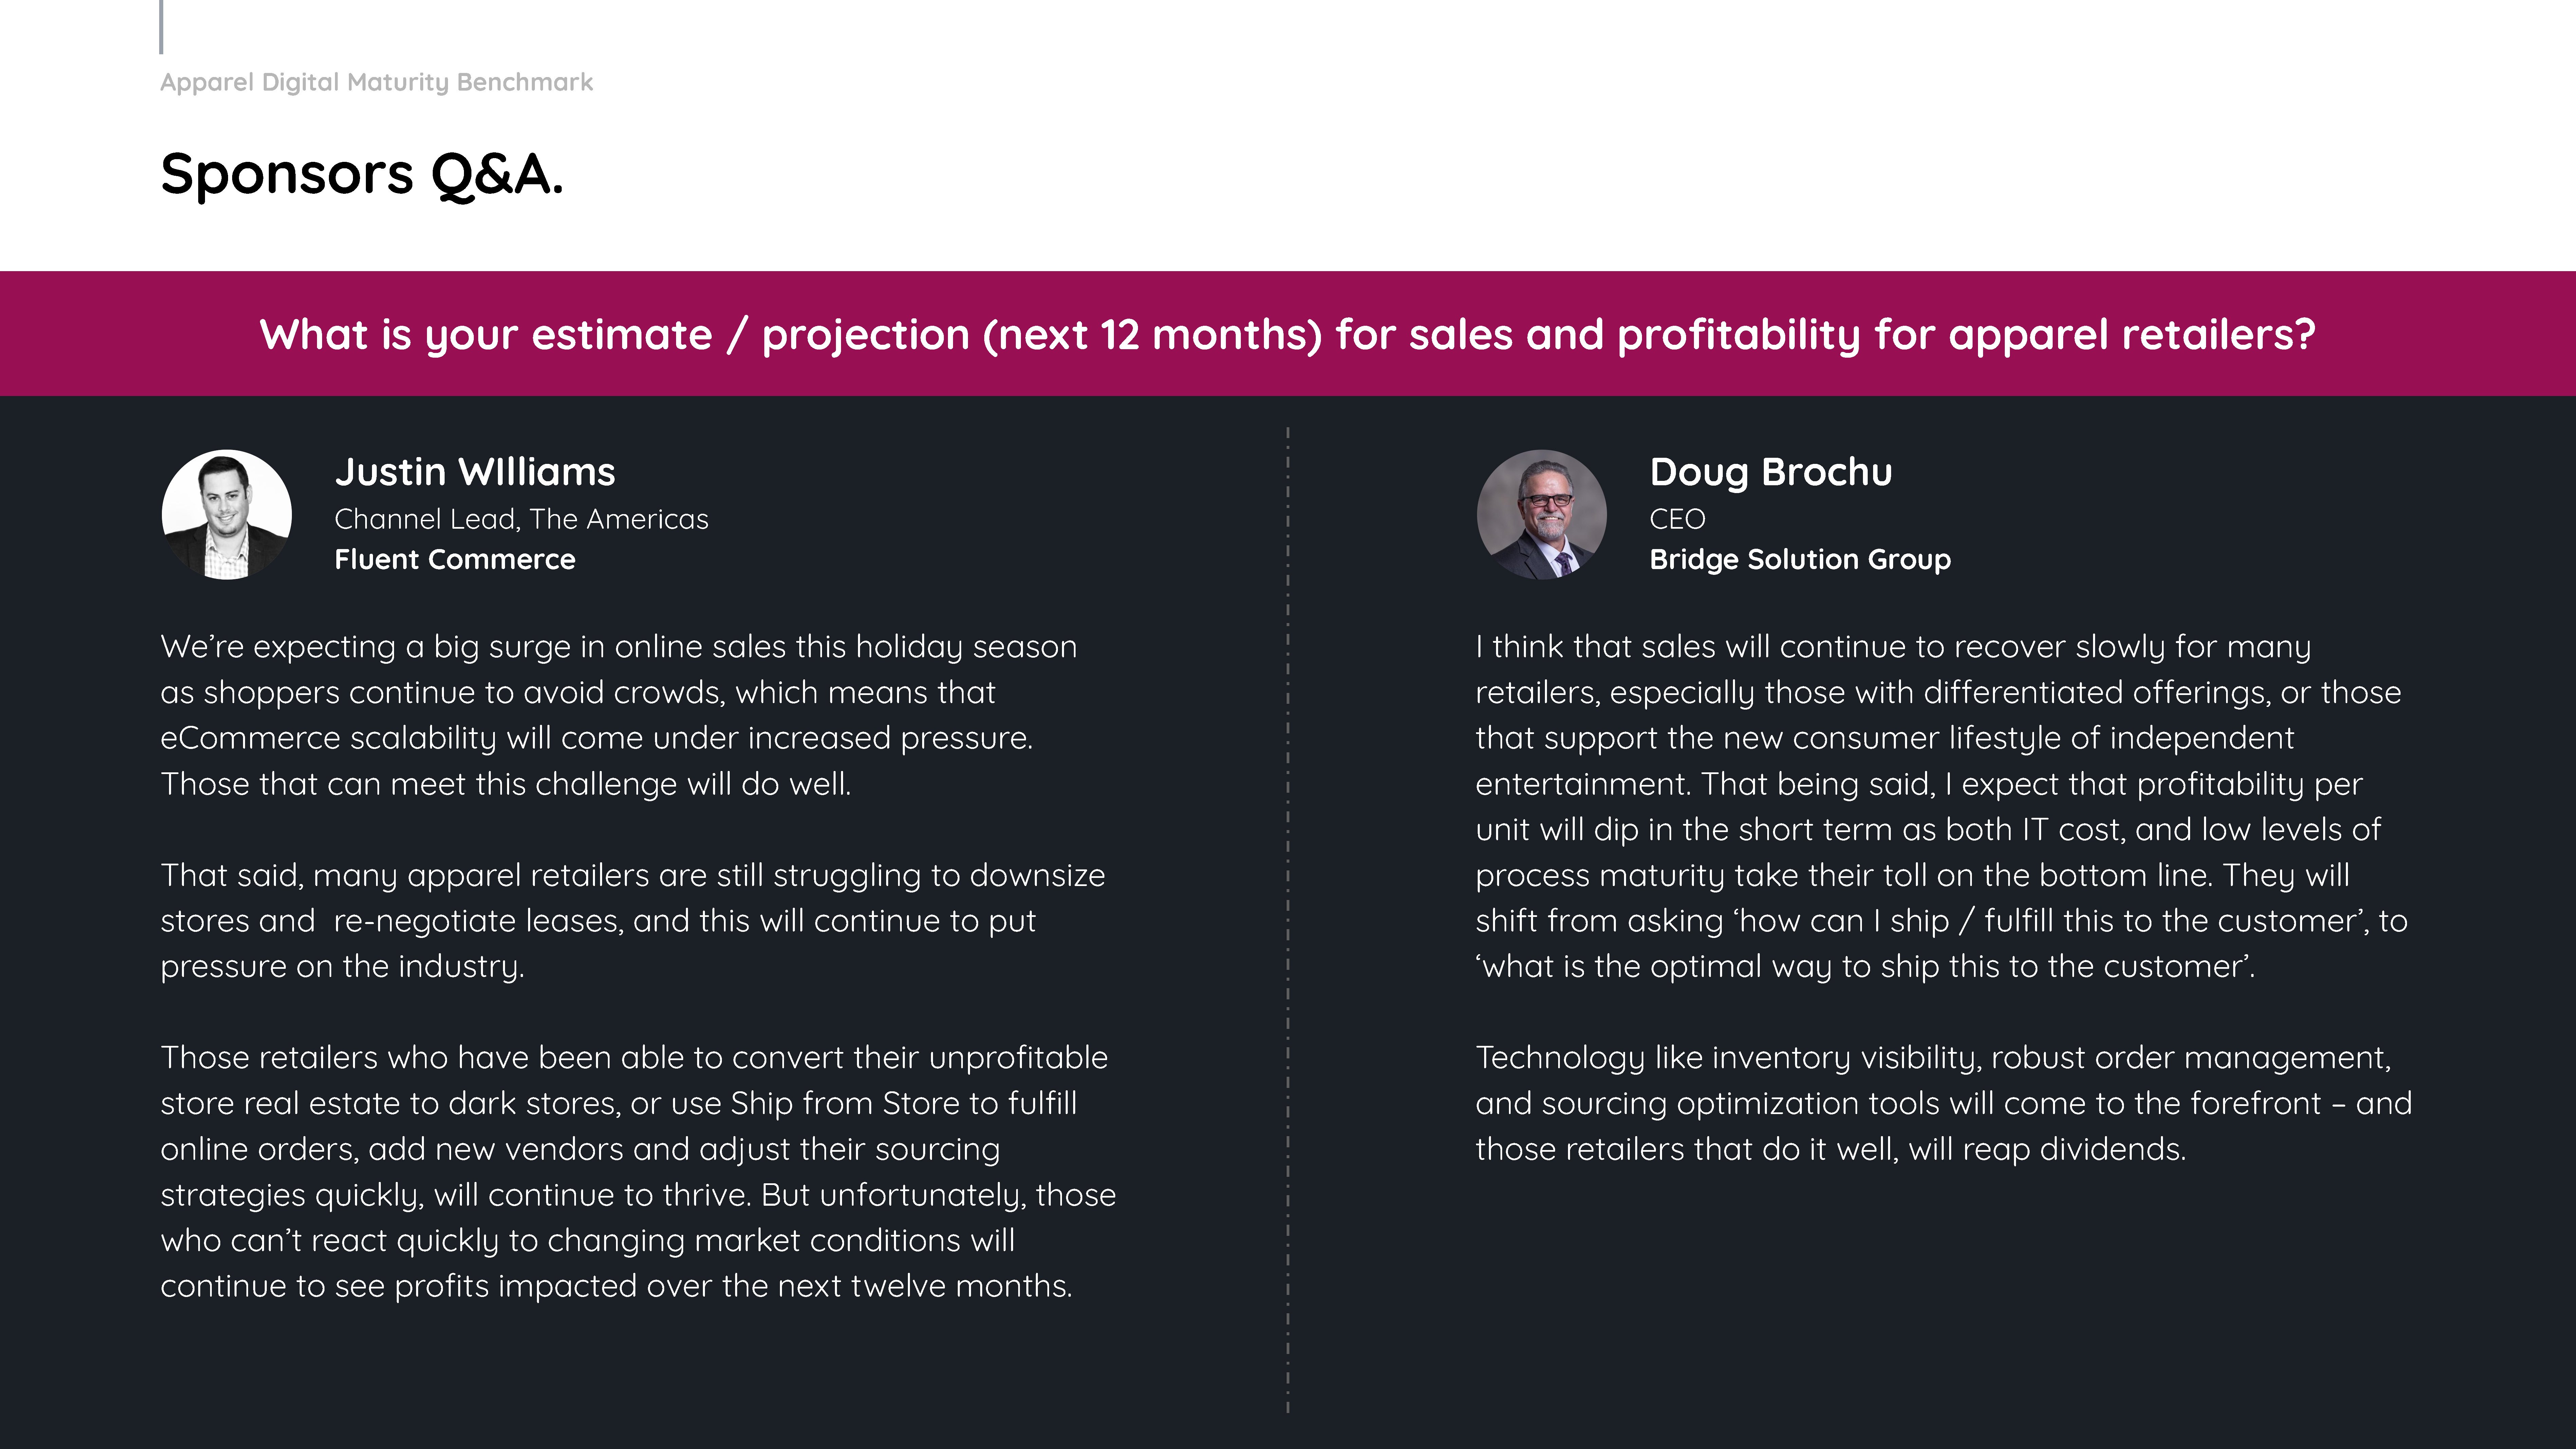Click the CEO title under Doug Brochu
This screenshot has height=1449, width=2576.
pyautogui.click(x=1677, y=519)
